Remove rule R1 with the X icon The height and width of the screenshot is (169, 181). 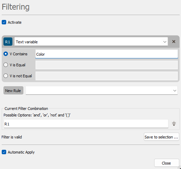click(x=174, y=42)
